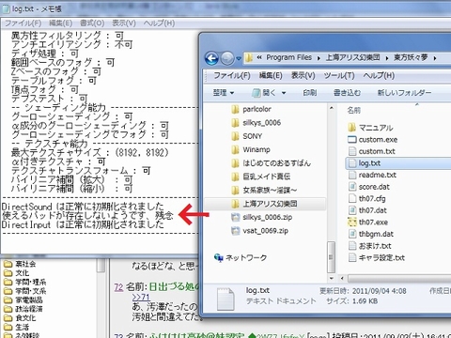Click the >>71 reply anchor link
The width and height of the screenshot is (451, 338).
141,297
